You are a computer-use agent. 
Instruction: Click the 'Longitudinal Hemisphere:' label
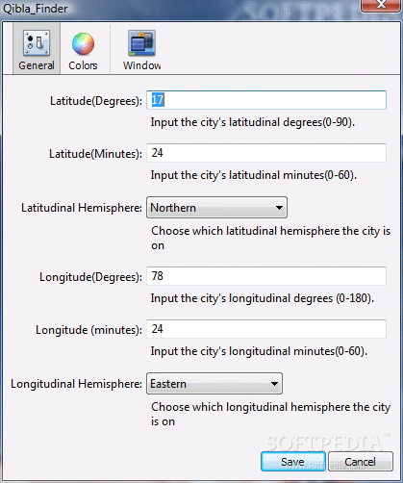coord(76,384)
